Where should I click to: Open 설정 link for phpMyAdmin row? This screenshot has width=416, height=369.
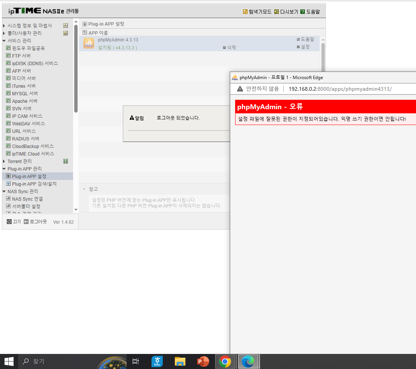pyautogui.click(x=303, y=47)
